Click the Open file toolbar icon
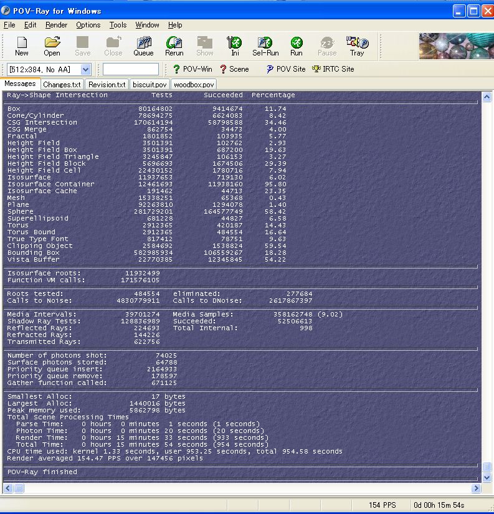The height and width of the screenshot is (514, 494). click(52, 46)
